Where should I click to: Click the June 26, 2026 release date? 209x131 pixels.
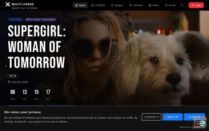click(x=20, y=82)
